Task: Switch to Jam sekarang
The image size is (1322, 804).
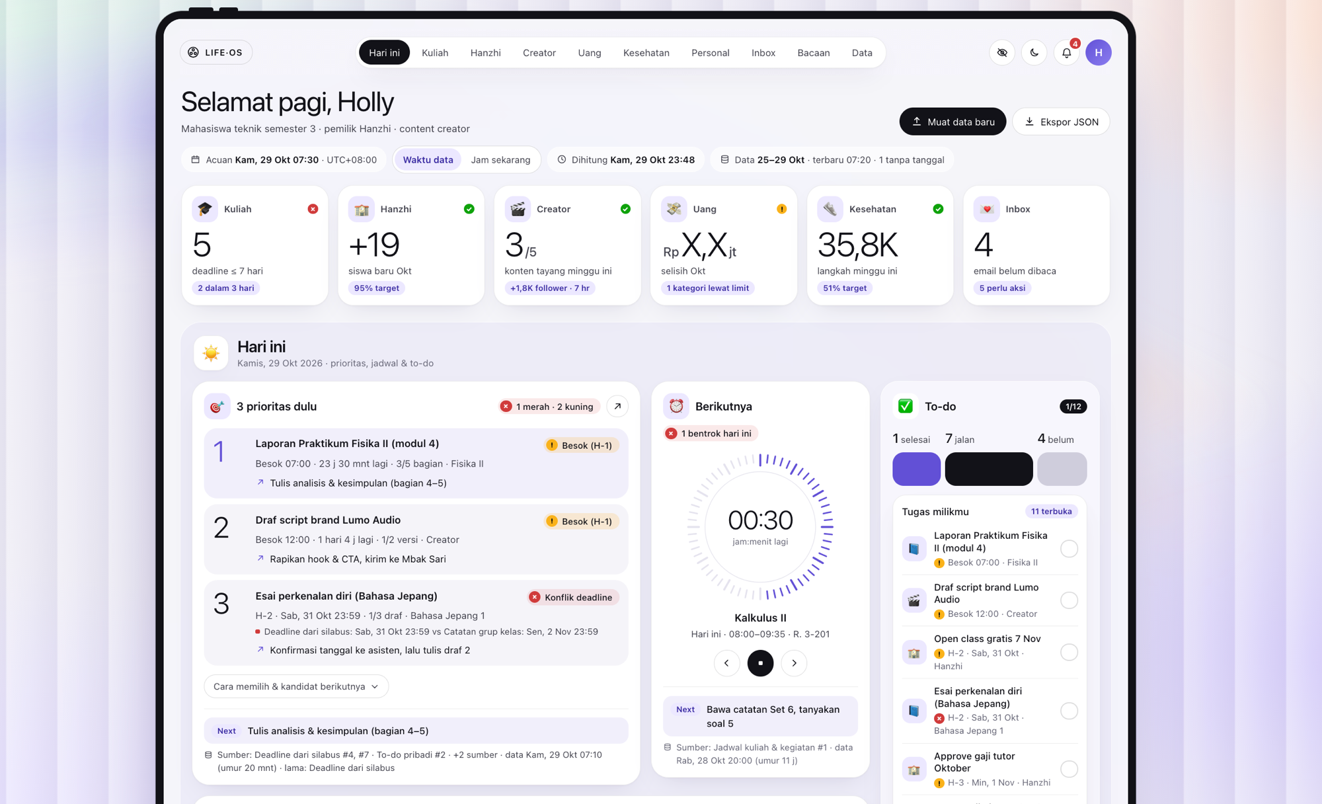Action: pyautogui.click(x=500, y=160)
